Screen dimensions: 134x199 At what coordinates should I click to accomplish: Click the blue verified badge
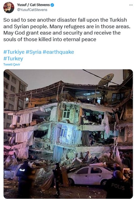tap(52, 5)
